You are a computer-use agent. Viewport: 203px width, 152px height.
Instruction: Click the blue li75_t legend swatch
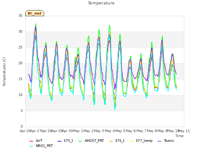click(59, 141)
